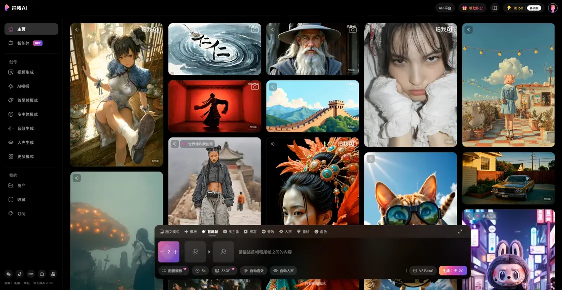562x290 pixels.
Task: Expand the creation panel with the fullscreen arrows
Action: coord(460,231)
